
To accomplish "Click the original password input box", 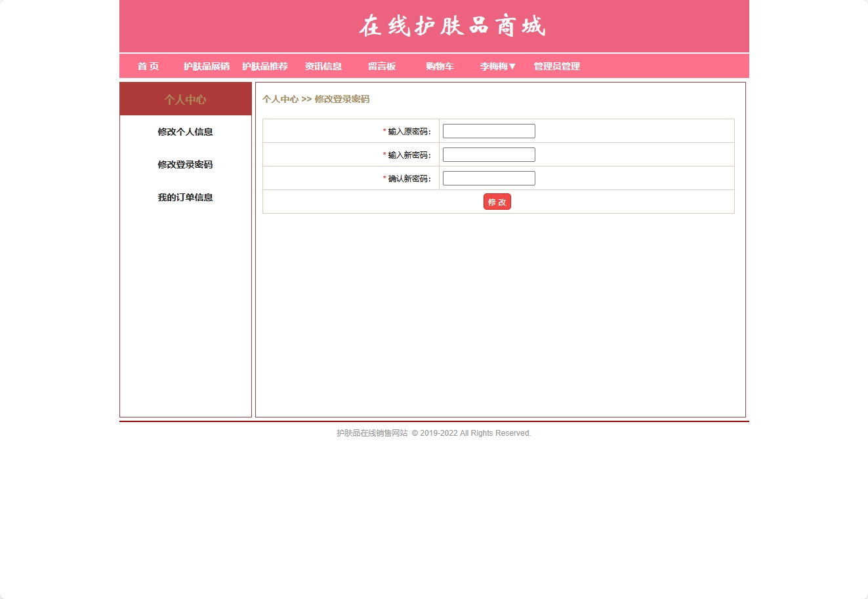I will click(489, 130).
